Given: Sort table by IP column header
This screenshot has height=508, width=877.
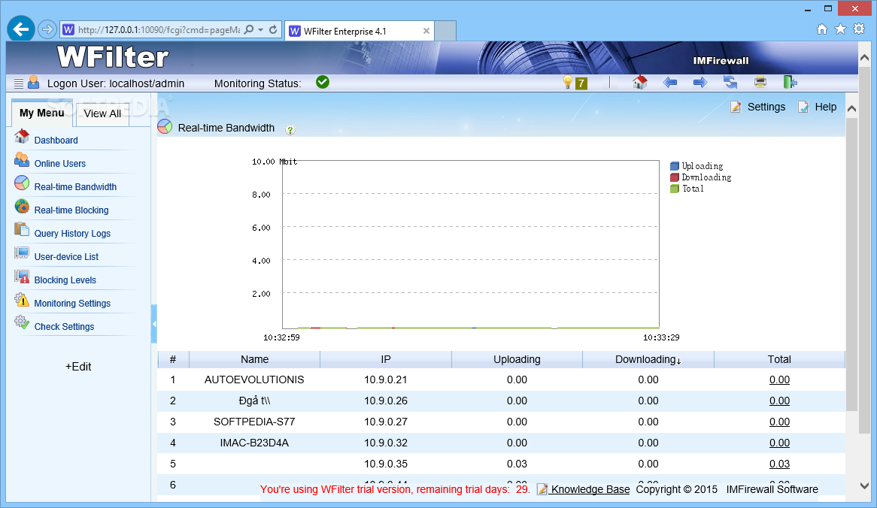Looking at the screenshot, I should coord(386,359).
